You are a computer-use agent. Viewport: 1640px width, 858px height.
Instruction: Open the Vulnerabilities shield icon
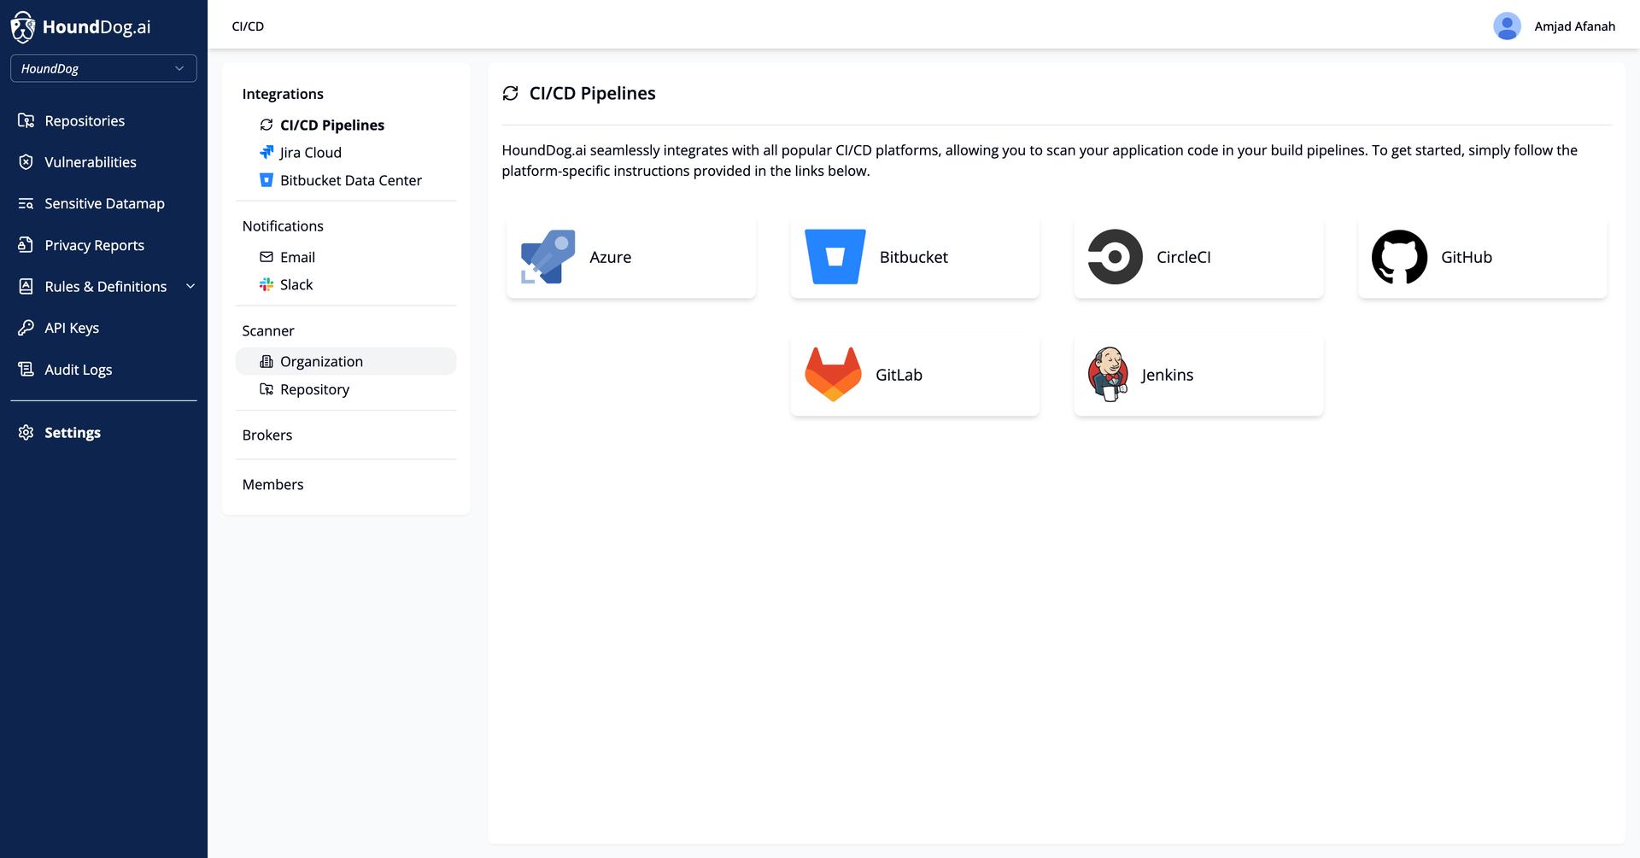[26, 162]
